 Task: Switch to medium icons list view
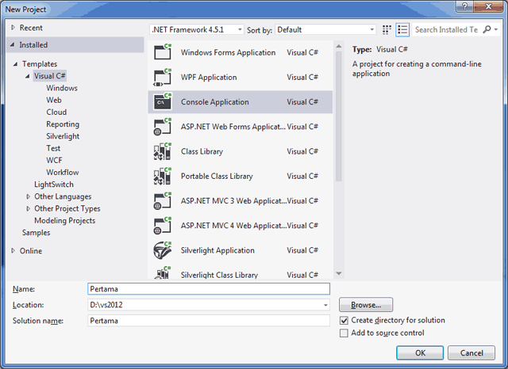tap(402, 30)
